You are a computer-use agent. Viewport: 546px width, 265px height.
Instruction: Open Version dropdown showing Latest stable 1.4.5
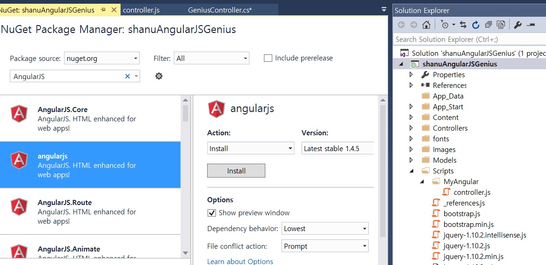click(337, 148)
